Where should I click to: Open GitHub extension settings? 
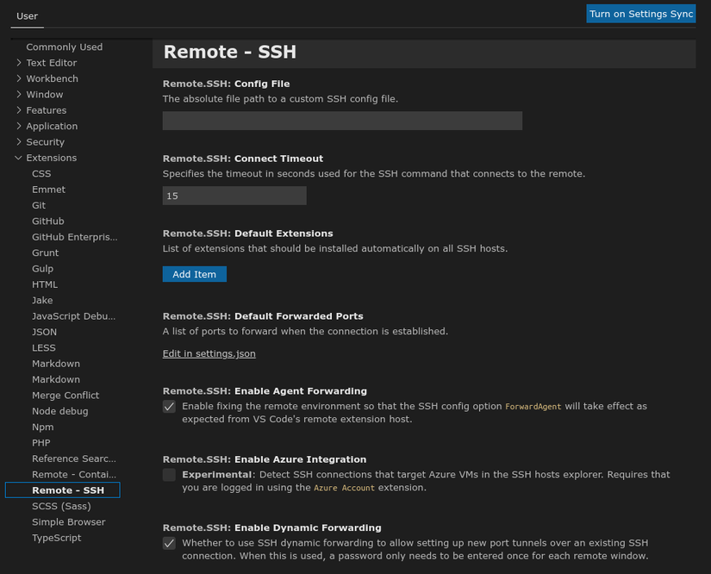[x=47, y=221]
